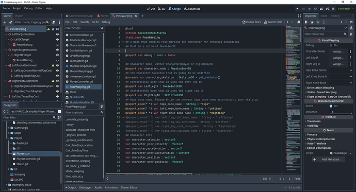Click the instance child scene link icon
This screenshot has height=192, width=356.
pos(10,22)
